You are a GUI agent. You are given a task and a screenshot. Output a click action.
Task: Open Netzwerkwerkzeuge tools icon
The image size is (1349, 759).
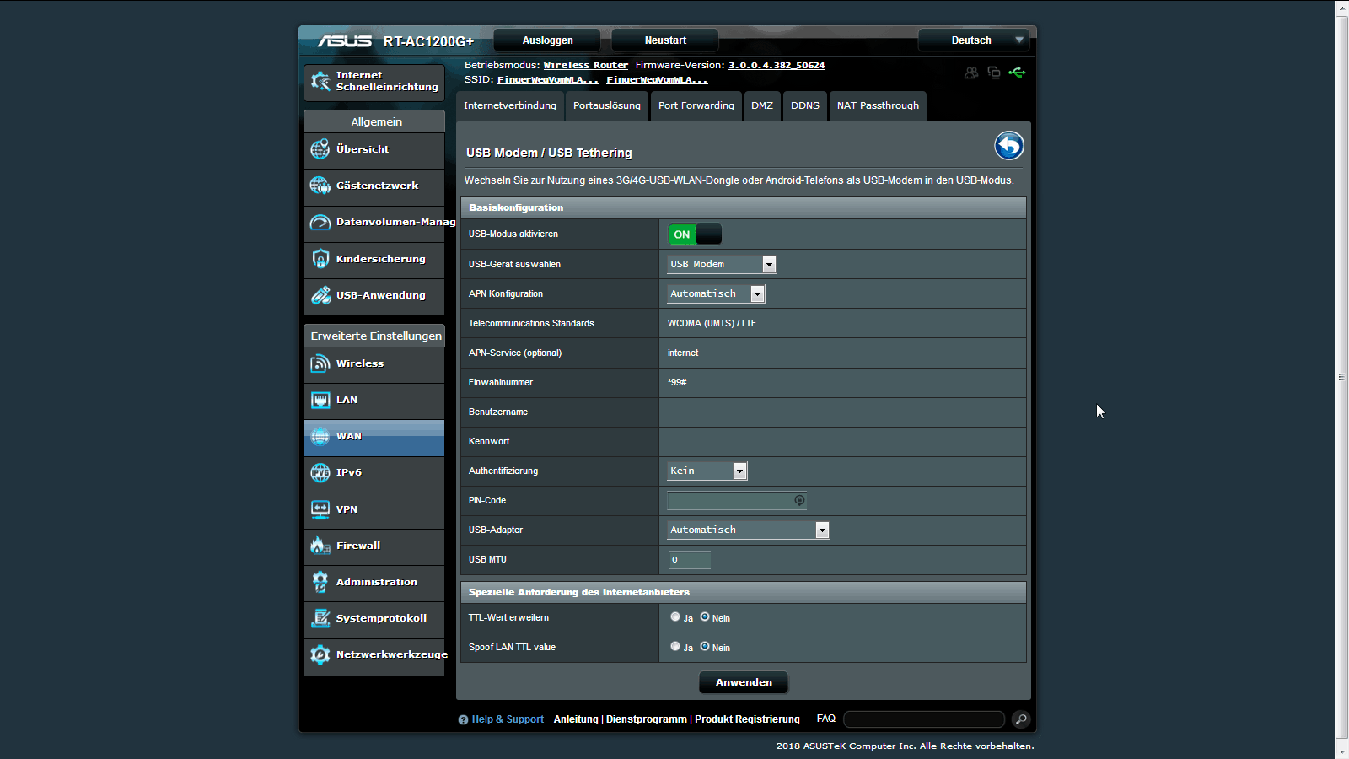[x=320, y=654]
